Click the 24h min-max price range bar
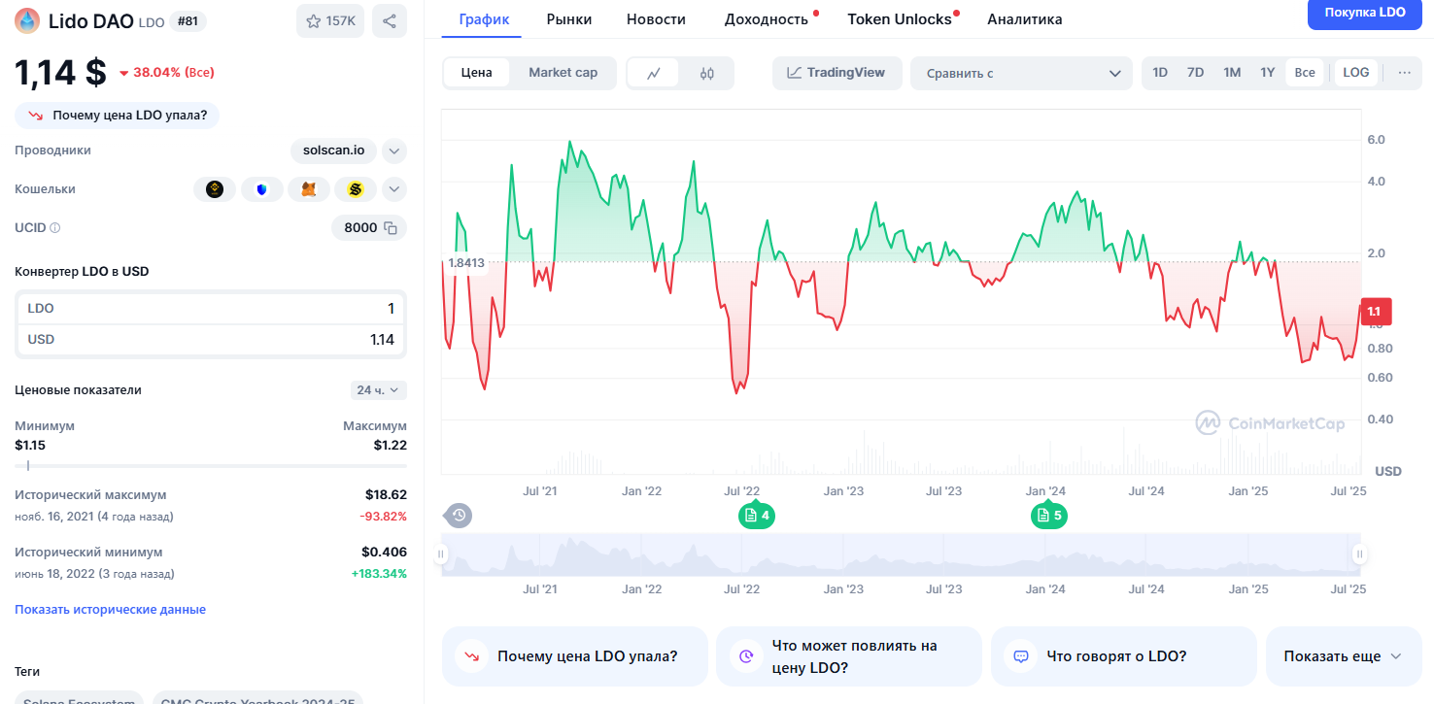 tap(211, 466)
